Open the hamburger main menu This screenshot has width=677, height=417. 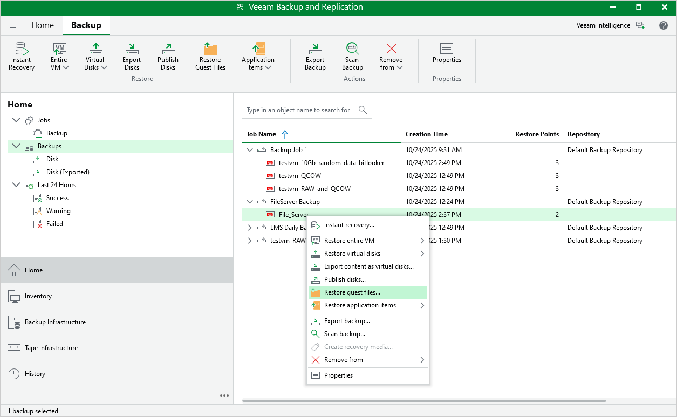coord(13,25)
